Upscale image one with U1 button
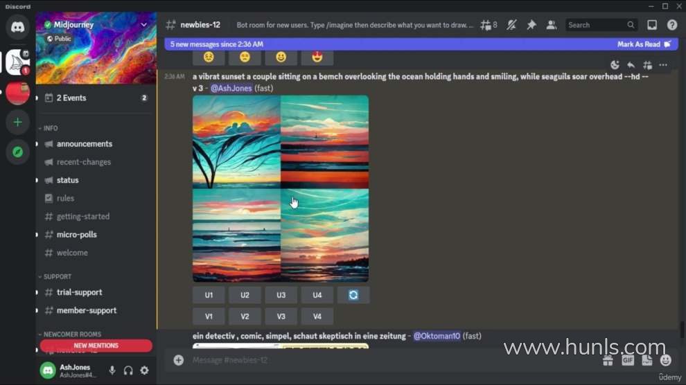This screenshot has height=385, width=686. pos(209,295)
